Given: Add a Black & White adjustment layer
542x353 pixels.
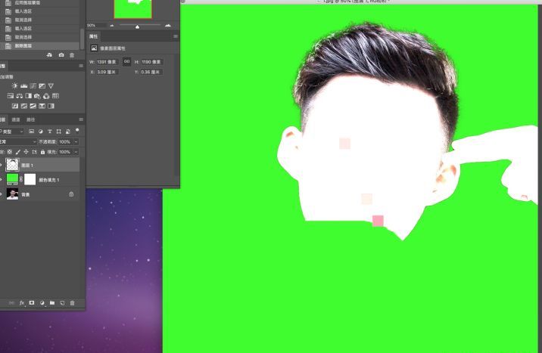Looking at the screenshot, I should click(x=28, y=95).
